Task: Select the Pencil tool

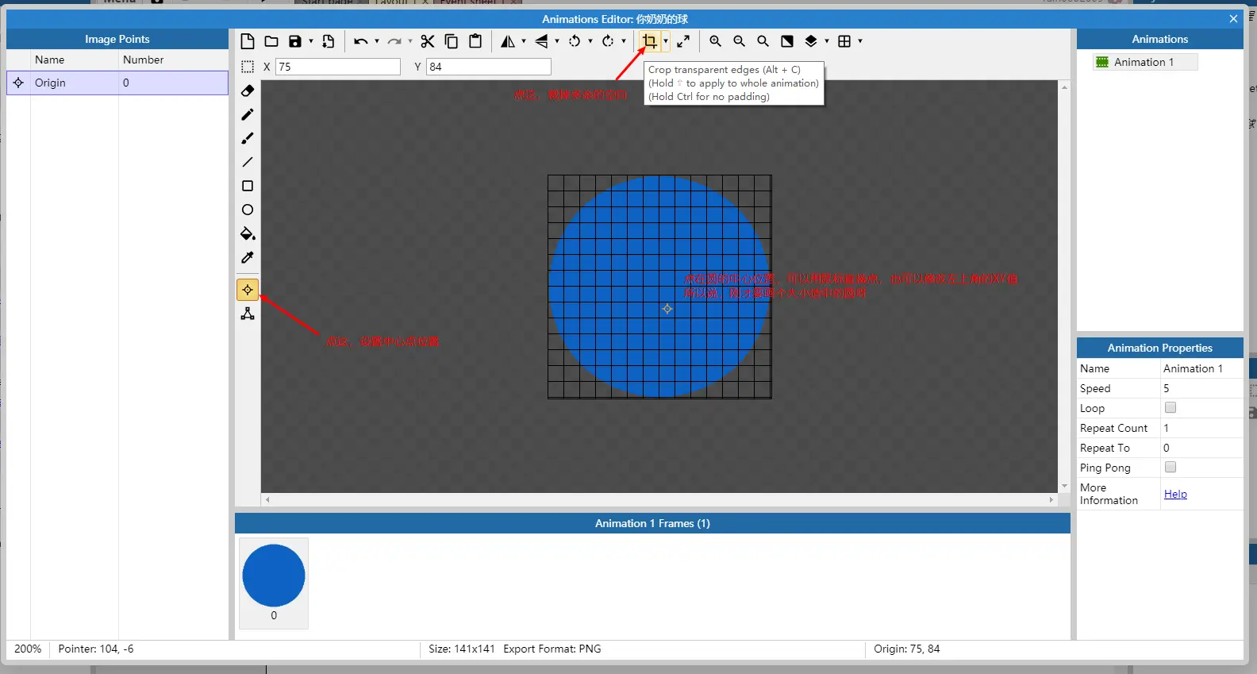Action: (248, 114)
